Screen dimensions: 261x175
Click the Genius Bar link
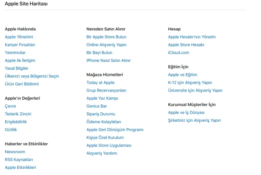coord(97,106)
